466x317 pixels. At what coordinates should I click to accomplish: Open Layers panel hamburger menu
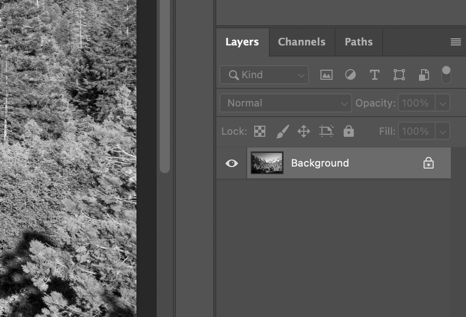[x=456, y=42]
